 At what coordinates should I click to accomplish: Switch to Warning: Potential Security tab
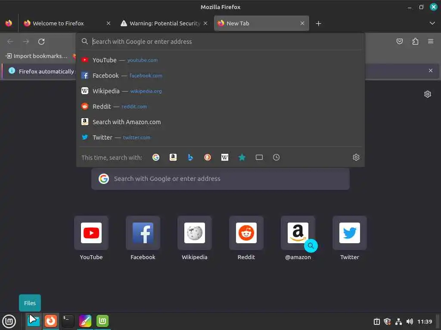click(x=164, y=23)
